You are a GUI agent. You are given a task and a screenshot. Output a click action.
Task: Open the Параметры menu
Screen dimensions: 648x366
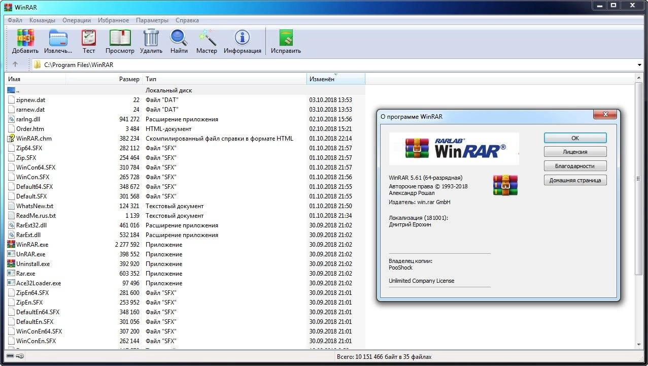[152, 20]
